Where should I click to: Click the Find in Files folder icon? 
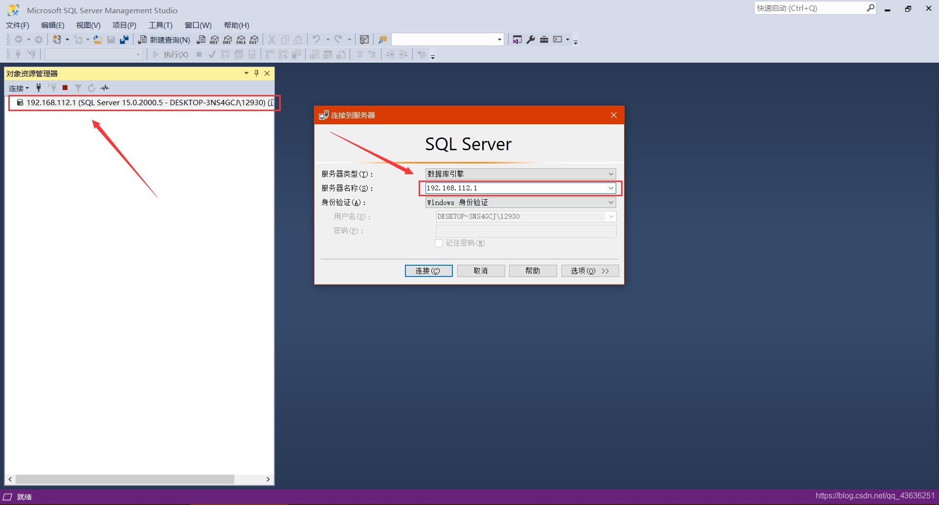click(x=382, y=40)
